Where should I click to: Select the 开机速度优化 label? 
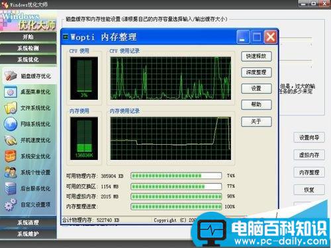[36, 140]
